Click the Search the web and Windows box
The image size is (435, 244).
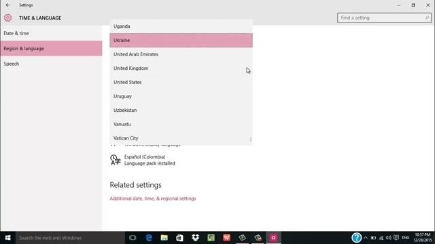(x=70, y=238)
